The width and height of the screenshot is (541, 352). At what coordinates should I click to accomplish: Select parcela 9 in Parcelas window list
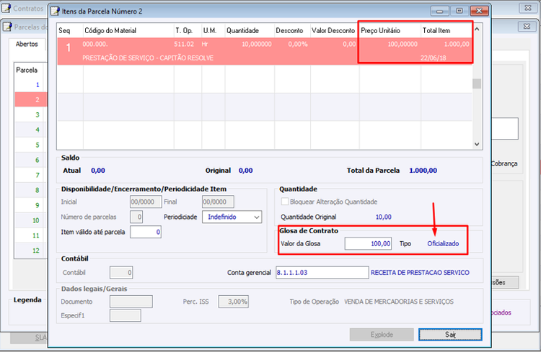(30, 205)
